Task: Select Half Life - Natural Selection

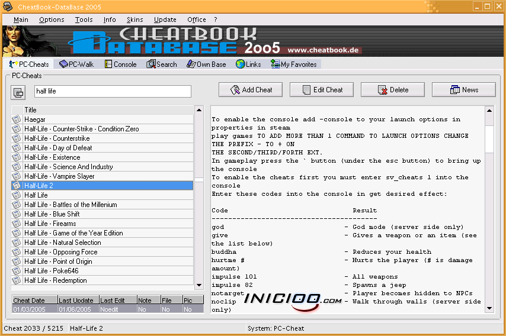Action: point(108,243)
